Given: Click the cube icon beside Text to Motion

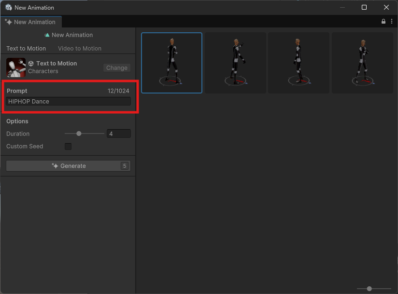Looking at the screenshot, I should click(x=31, y=64).
